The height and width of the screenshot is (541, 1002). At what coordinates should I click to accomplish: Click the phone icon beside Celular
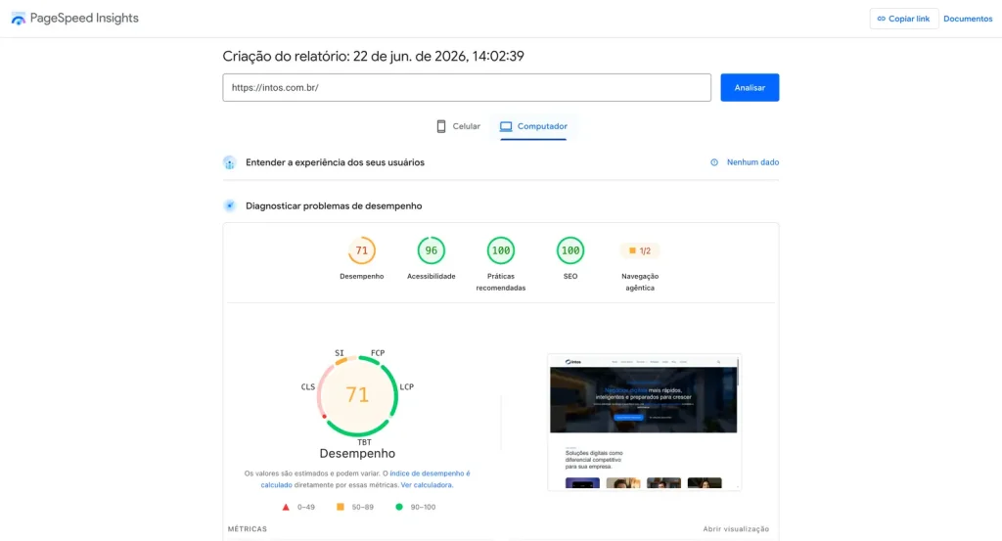(x=441, y=126)
